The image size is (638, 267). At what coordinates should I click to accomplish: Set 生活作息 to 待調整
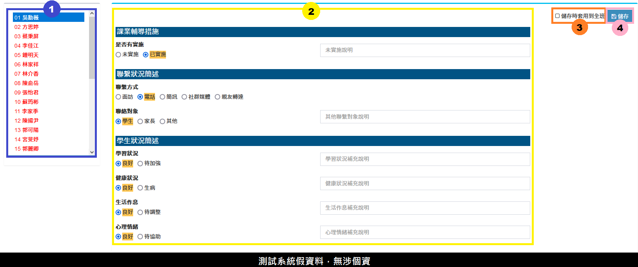coord(140,212)
